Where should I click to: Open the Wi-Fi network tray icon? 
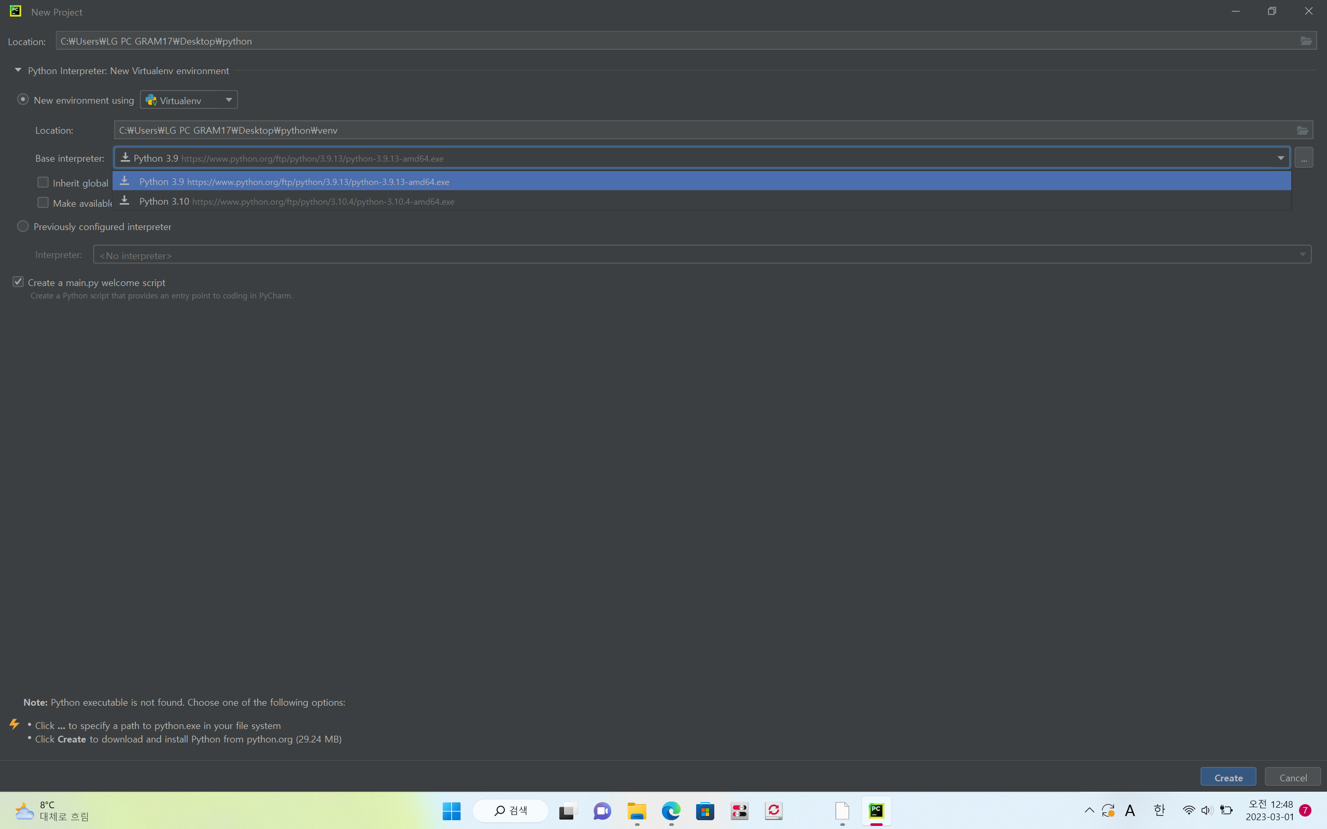pos(1188,810)
